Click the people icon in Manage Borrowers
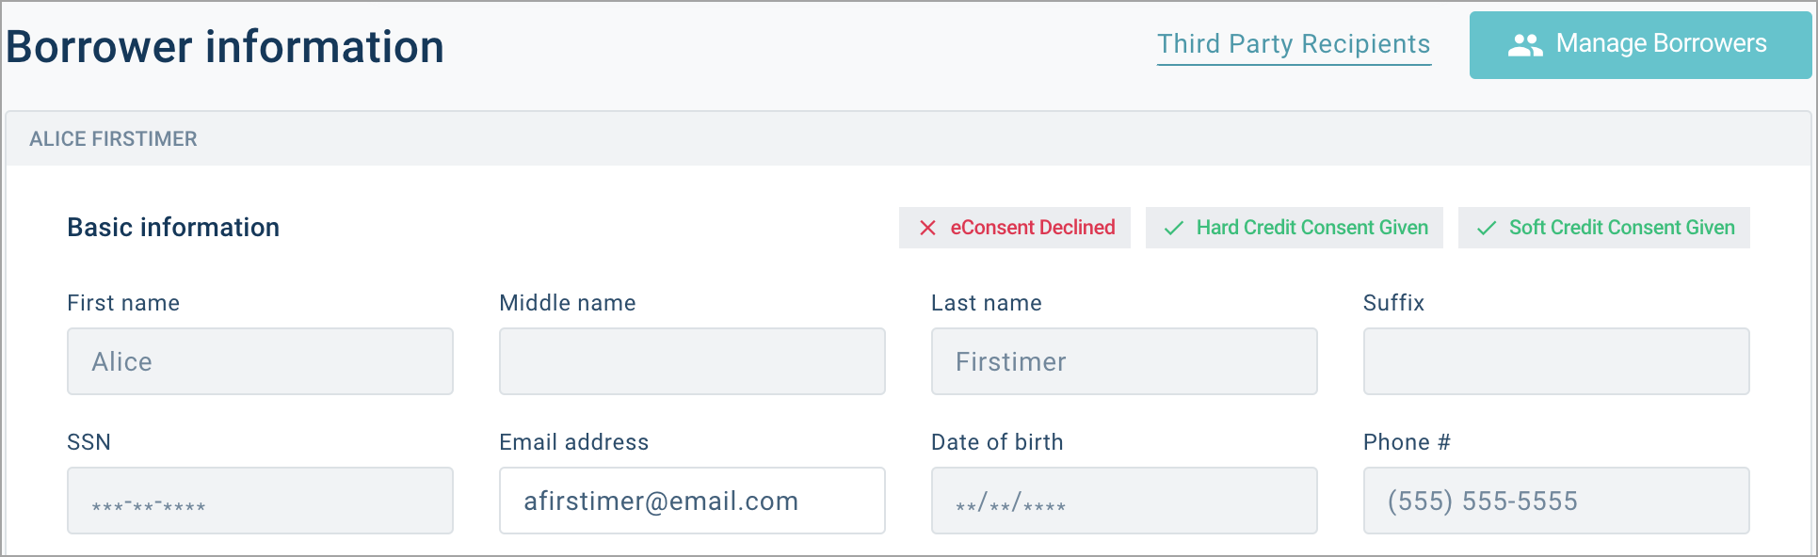This screenshot has width=1818, height=557. click(x=1525, y=44)
